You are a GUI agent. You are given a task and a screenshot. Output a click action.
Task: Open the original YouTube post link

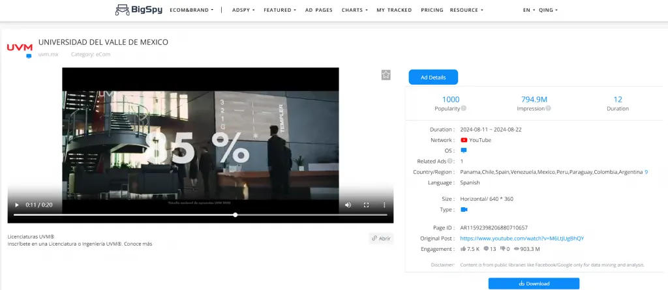tap(522, 239)
